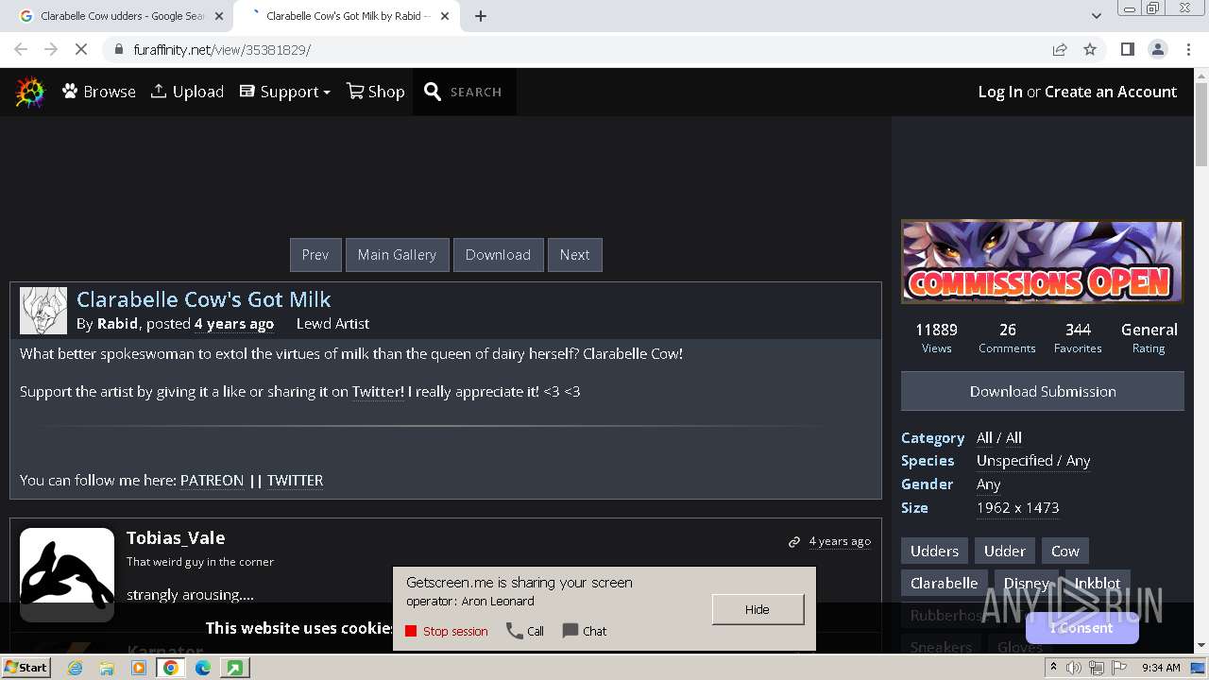Click the Log In link
Viewport: 1209px width, 680px height.
click(999, 92)
